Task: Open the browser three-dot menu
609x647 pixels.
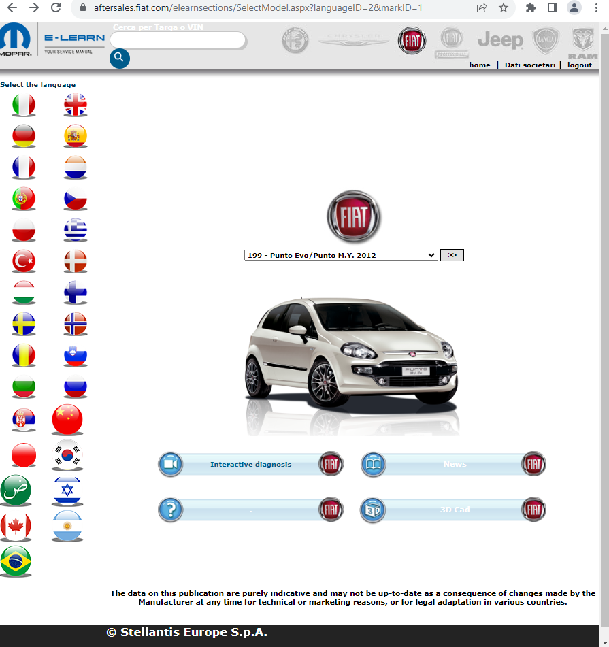Action: (596, 7)
